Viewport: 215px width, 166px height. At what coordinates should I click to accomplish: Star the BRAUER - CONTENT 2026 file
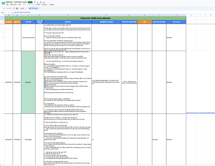[38, 2]
